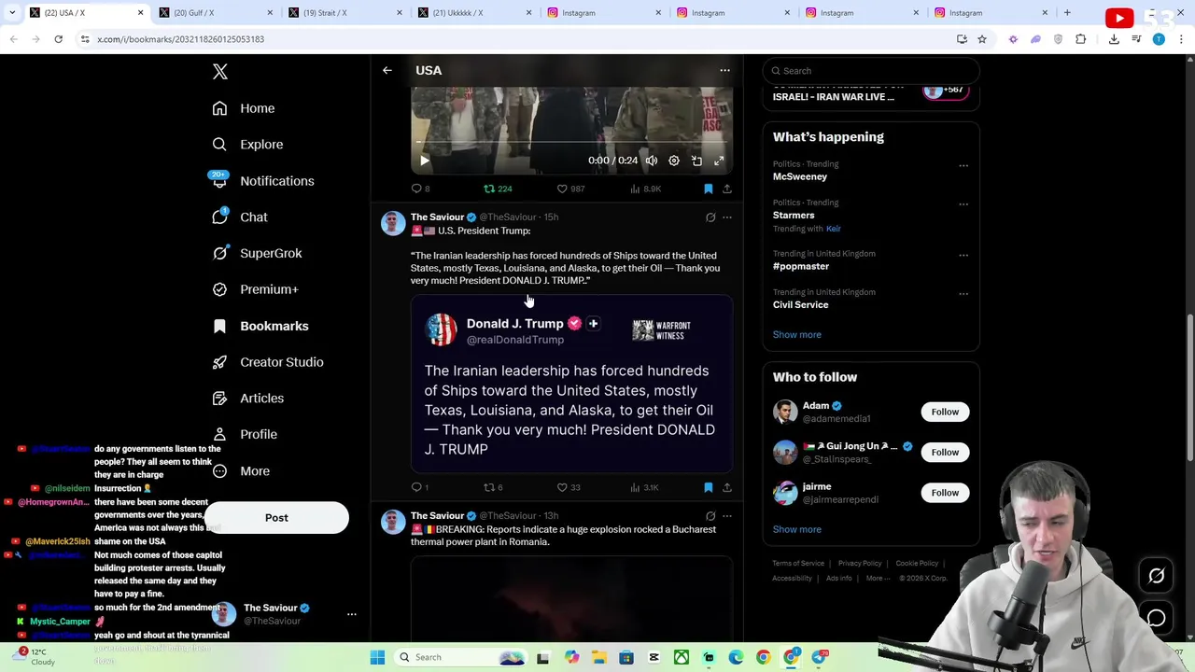Open more options on Bucharest explosion post
Viewport: 1195px width, 672px height.
click(x=727, y=516)
